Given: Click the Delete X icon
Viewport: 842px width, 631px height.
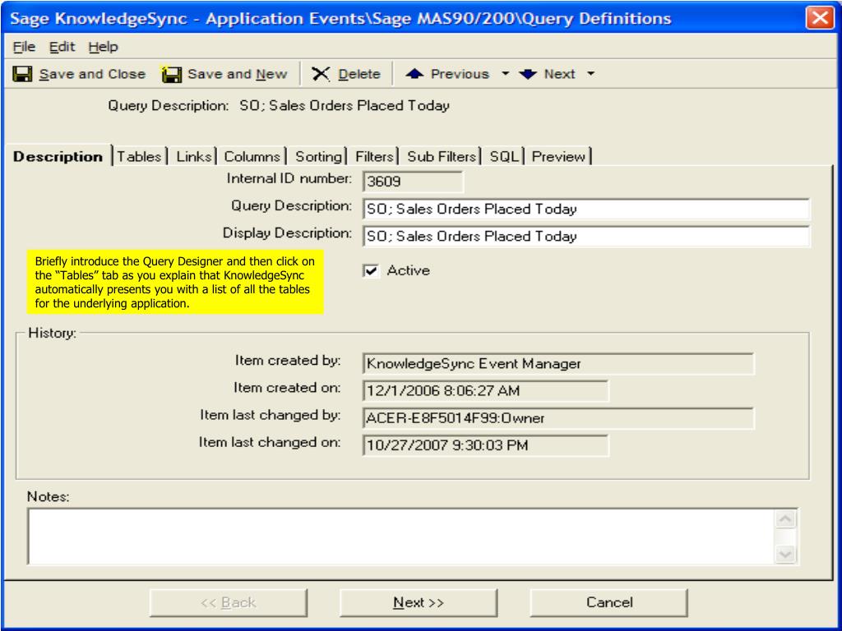Looking at the screenshot, I should (321, 74).
